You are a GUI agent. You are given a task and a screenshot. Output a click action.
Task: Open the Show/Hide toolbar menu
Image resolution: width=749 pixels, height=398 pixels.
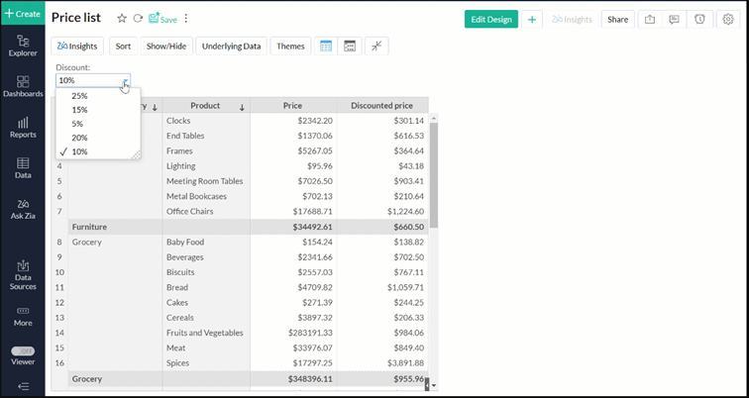coord(166,46)
